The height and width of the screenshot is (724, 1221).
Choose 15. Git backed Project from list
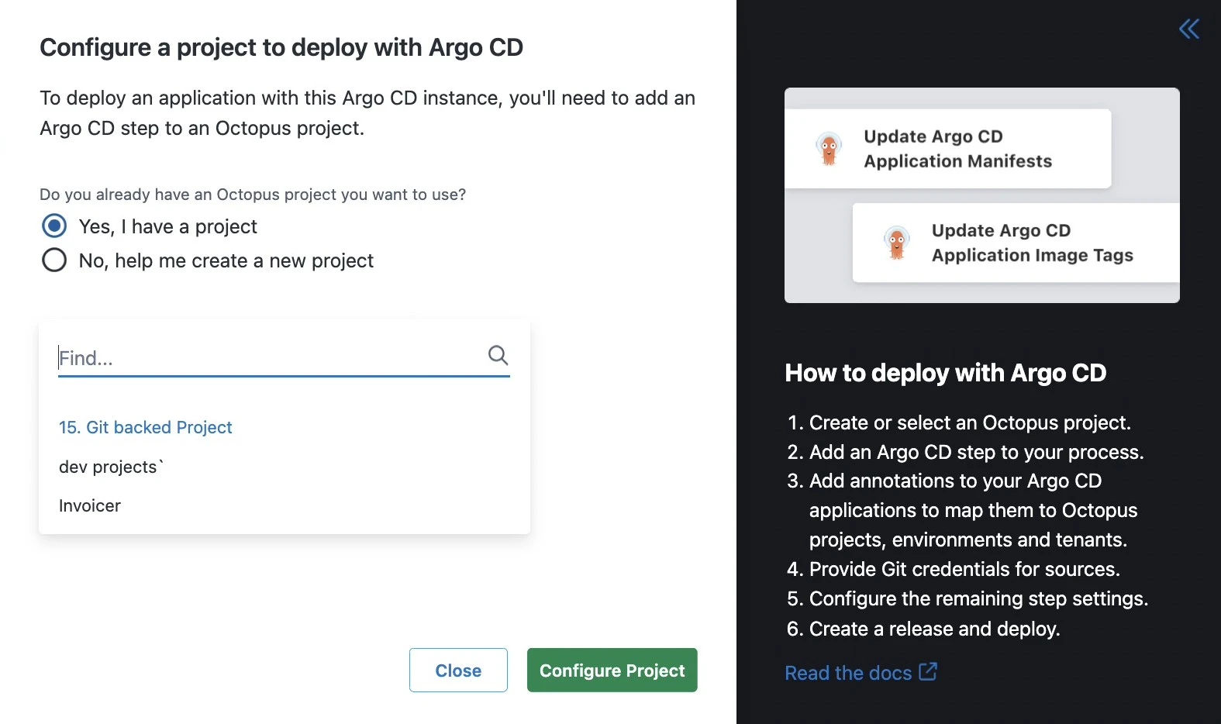(x=146, y=427)
